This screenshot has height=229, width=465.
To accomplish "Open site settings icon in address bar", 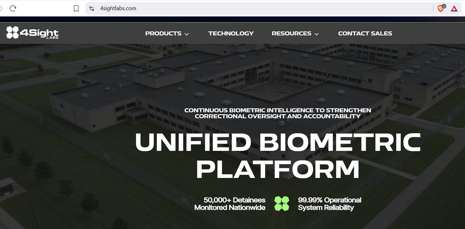I will point(92,9).
